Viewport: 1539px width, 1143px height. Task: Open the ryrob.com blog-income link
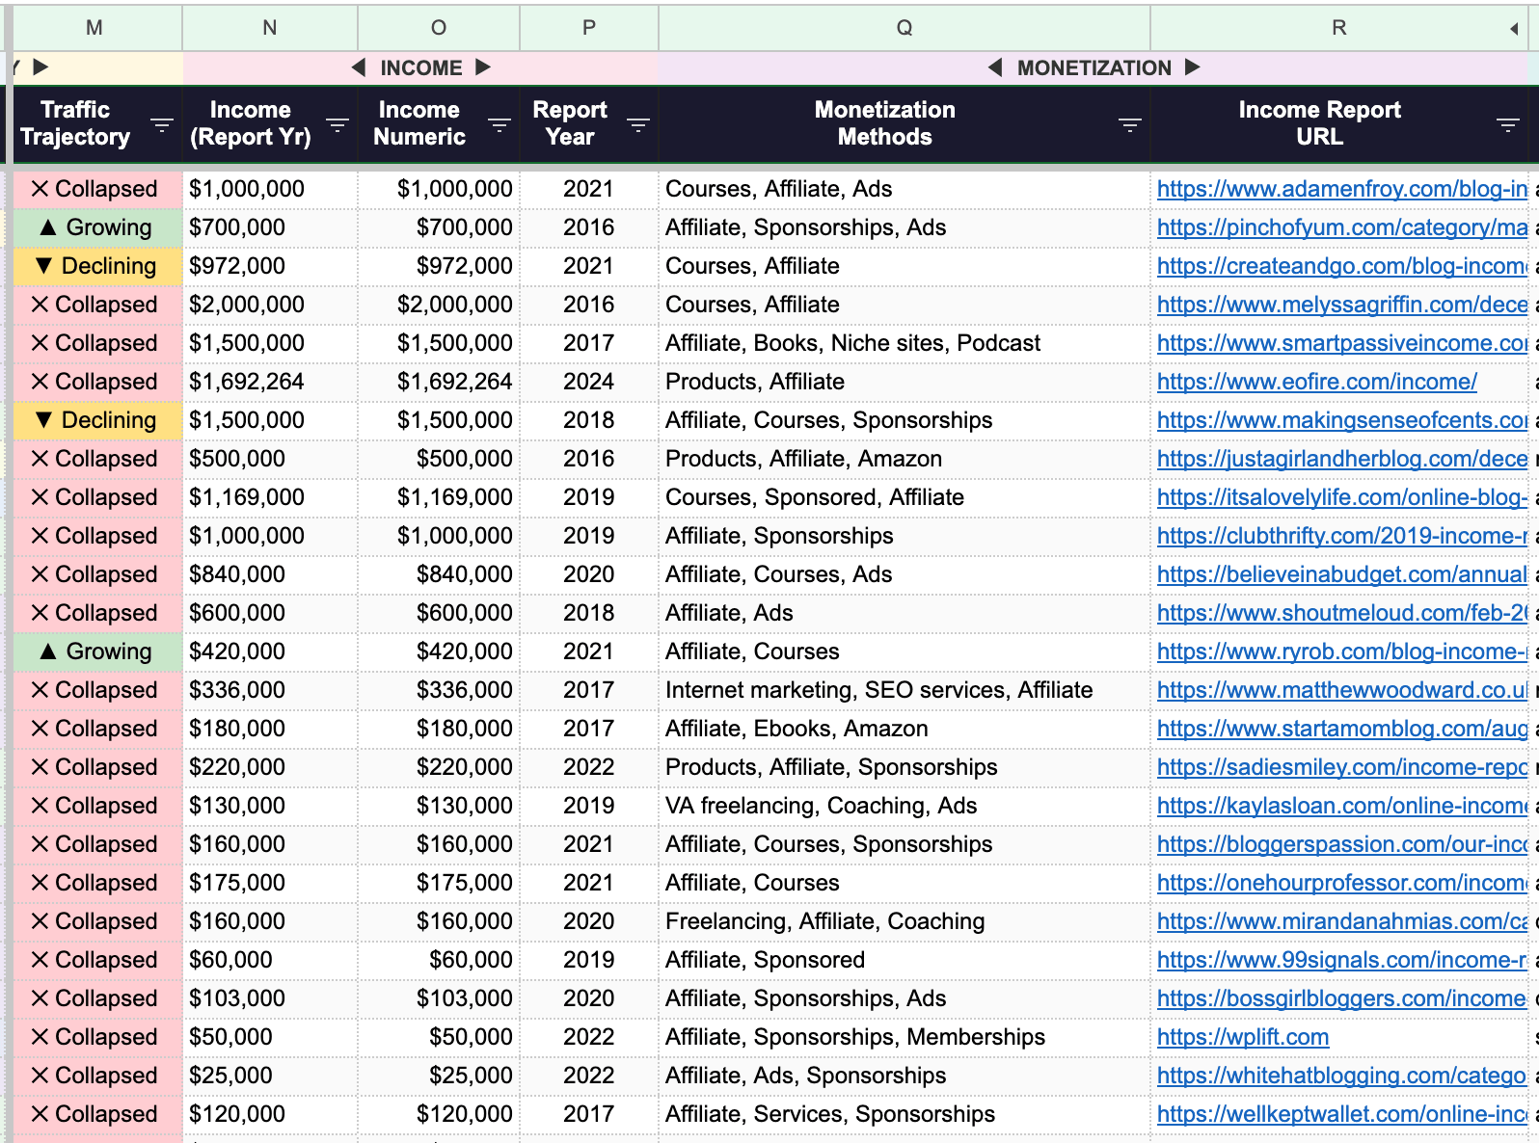(x=1341, y=651)
